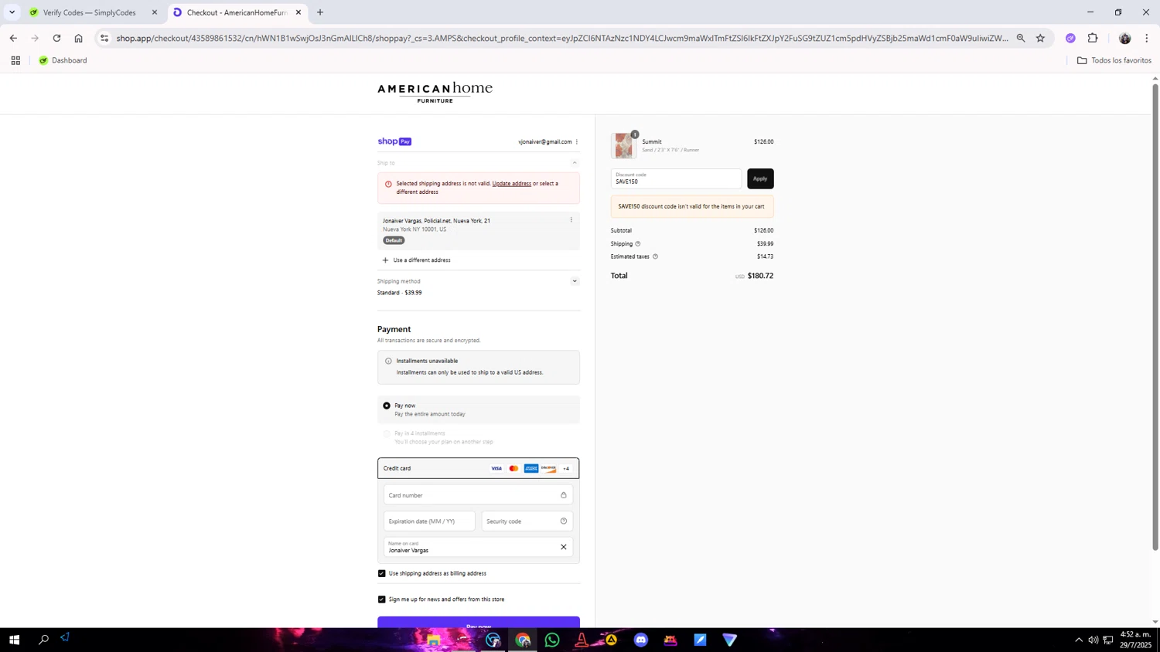Close the Verify Codes tab
The height and width of the screenshot is (652, 1160).
pos(155,12)
